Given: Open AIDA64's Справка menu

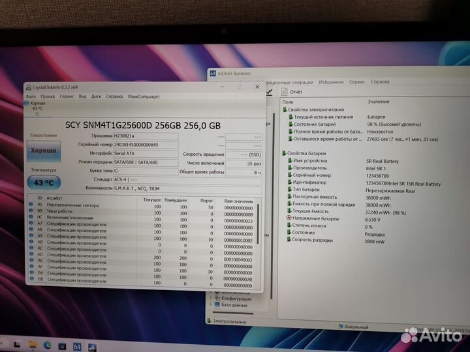Looking at the screenshot, I should pyautogui.click(x=380, y=81).
